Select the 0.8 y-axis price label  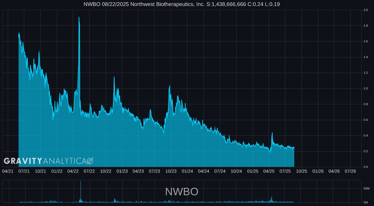365,104
